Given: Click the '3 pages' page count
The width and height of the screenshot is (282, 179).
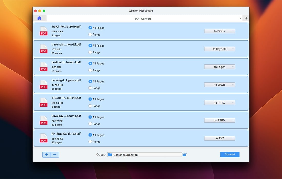Looking at the screenshot, I should (x=56, y=35).
